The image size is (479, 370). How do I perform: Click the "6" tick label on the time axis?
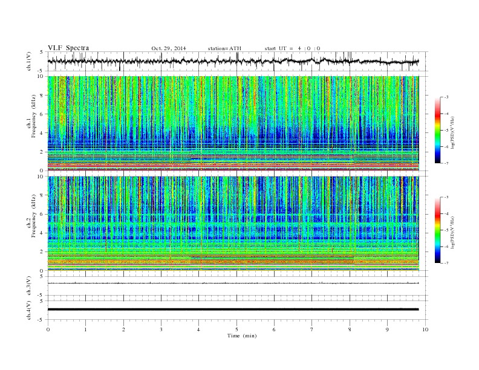[x=274, y=329]
